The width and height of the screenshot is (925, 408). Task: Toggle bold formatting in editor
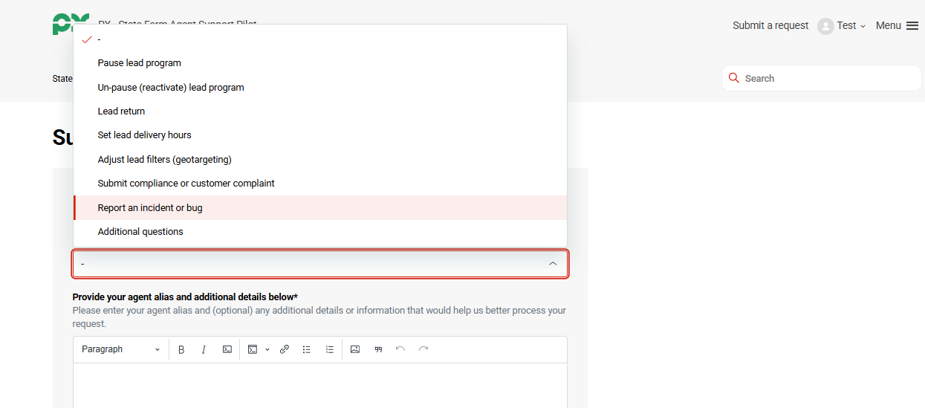point(181,349)
